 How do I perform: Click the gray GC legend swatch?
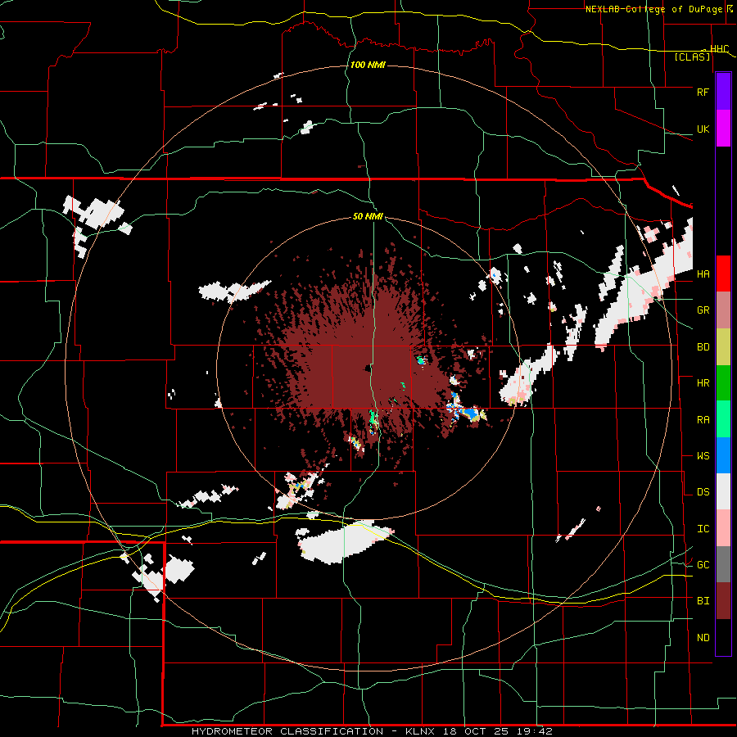pyautogui.click(x=723, y=564)
